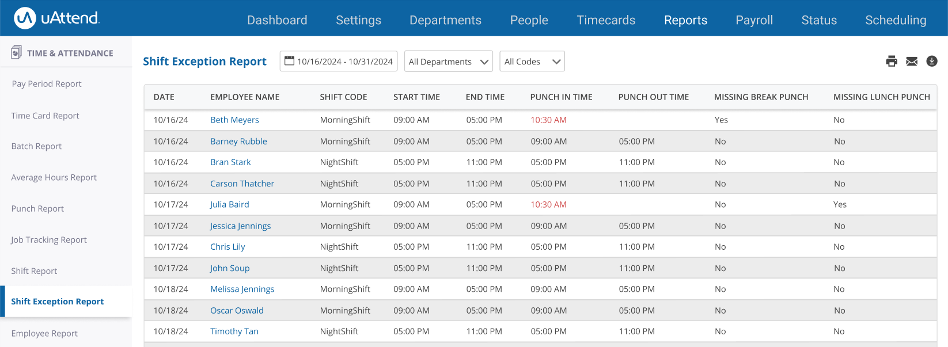Open the Scheduling menu

click(x=896, y=20)
